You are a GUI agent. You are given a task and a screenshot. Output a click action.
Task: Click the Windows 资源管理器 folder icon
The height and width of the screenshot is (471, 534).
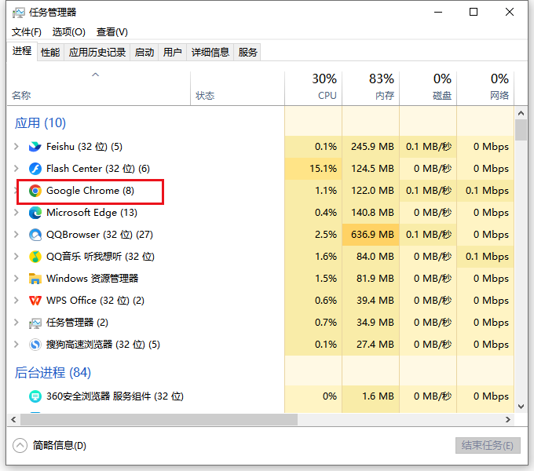click(x=35, y=279)
